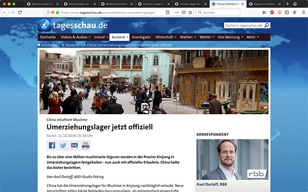The image size is (308, 192).
Task: Send article by email envelope icon
Action: pos(74,146)
